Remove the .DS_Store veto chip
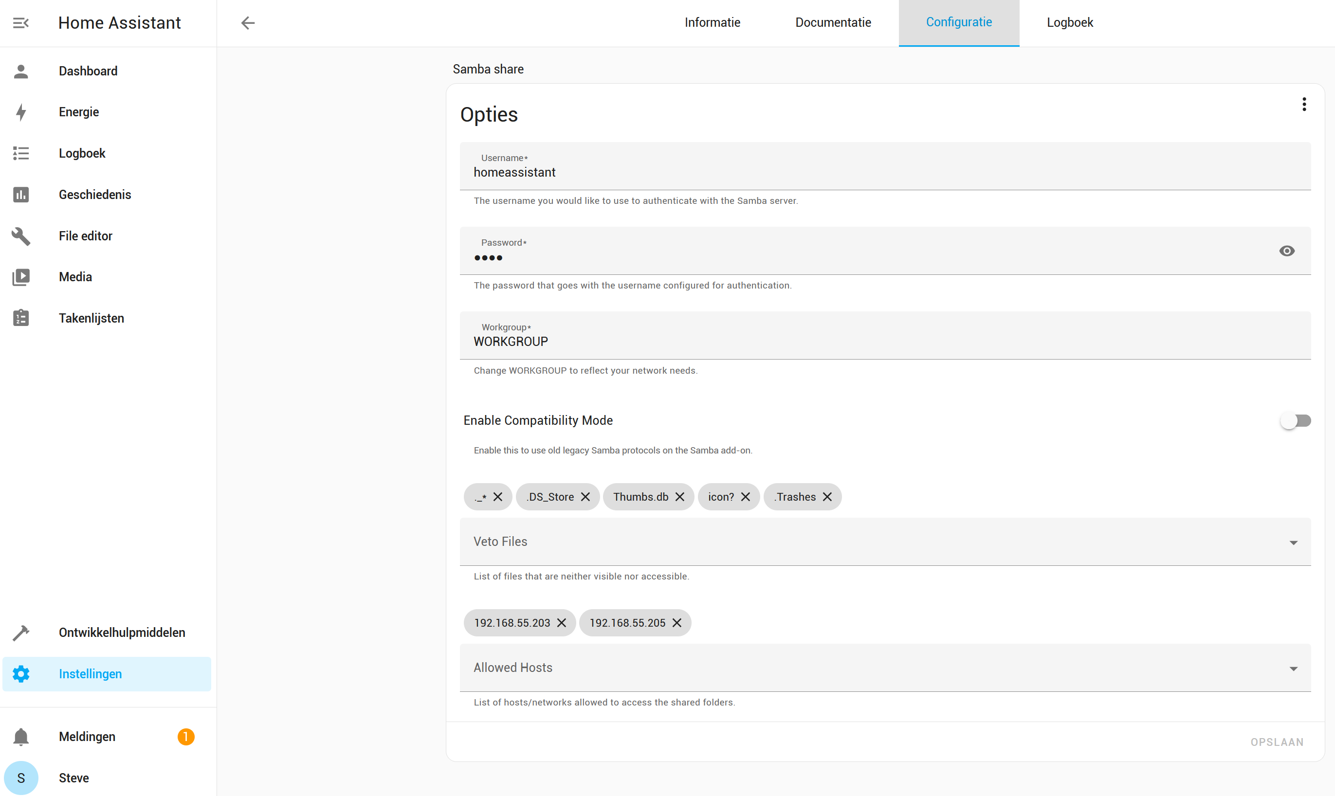This screenshot has width=1335, height=796. click(x=585, y=497)
